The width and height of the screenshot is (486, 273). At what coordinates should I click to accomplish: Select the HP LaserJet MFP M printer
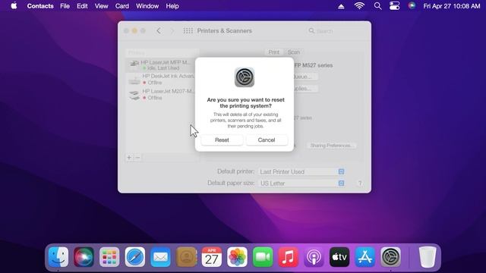[x=160, y=65]
